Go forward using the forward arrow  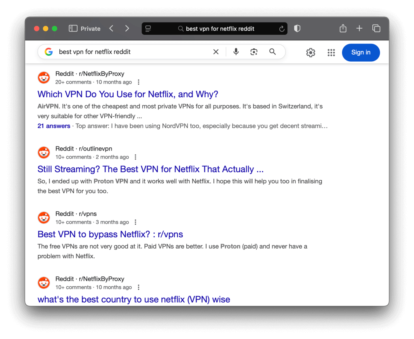pyautogui.click(x=127, y=29)
